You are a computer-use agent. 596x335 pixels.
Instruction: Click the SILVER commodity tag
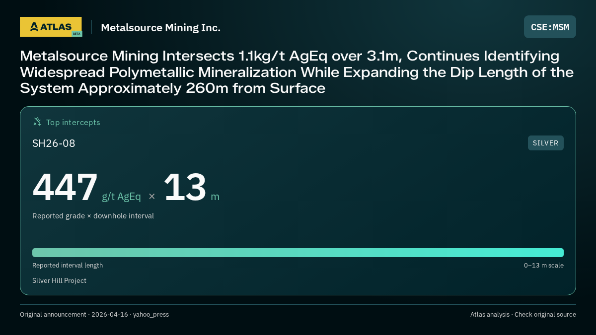coord(545,143)
